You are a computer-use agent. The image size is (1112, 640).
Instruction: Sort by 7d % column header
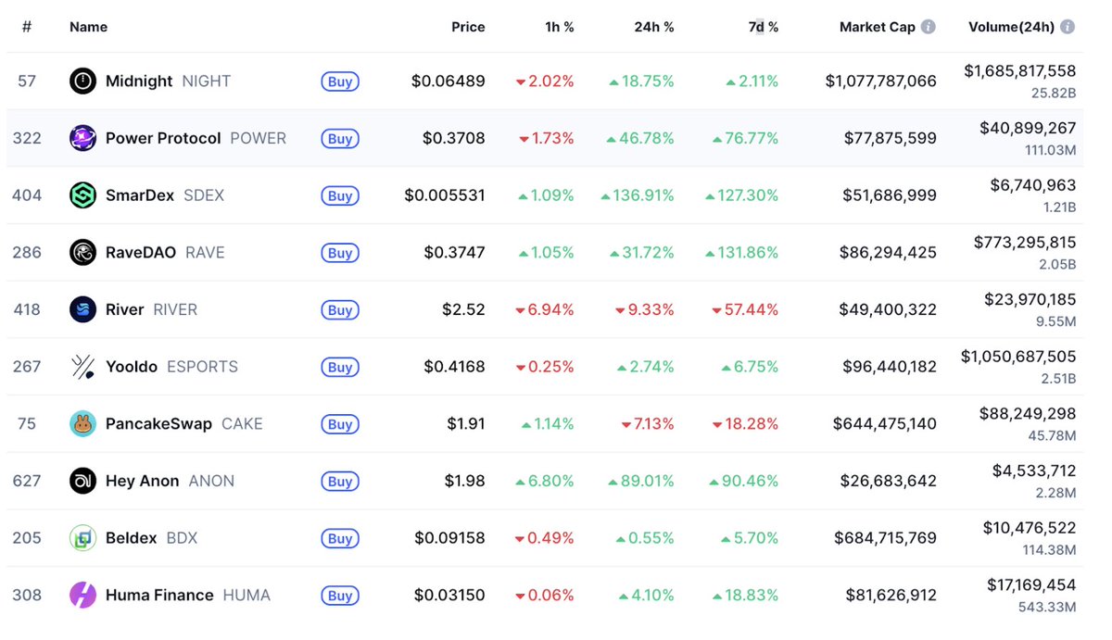tap(764, 27)
